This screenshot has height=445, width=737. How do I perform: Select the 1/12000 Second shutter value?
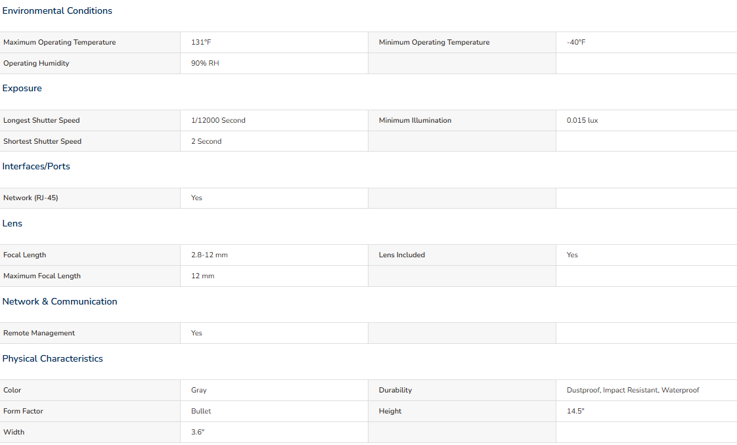218,120
